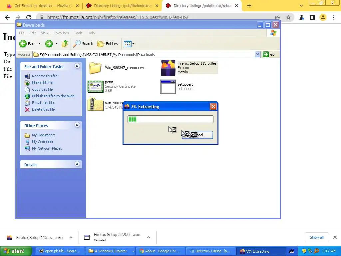Click Show all downloads button
The height and width of the screenshot is (256, 341).
pos(317,237)
